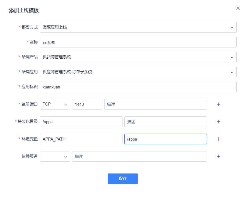Open the 所属应用 selection list

pyautogui.click(x=138, y=72)
